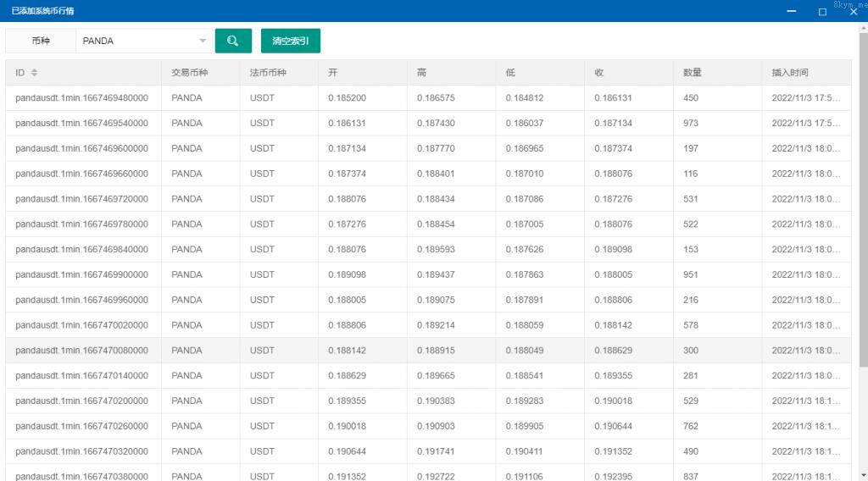Click the 法币币种 column header
The width and height of the screenshot is (868, 481).
[268, 73]
